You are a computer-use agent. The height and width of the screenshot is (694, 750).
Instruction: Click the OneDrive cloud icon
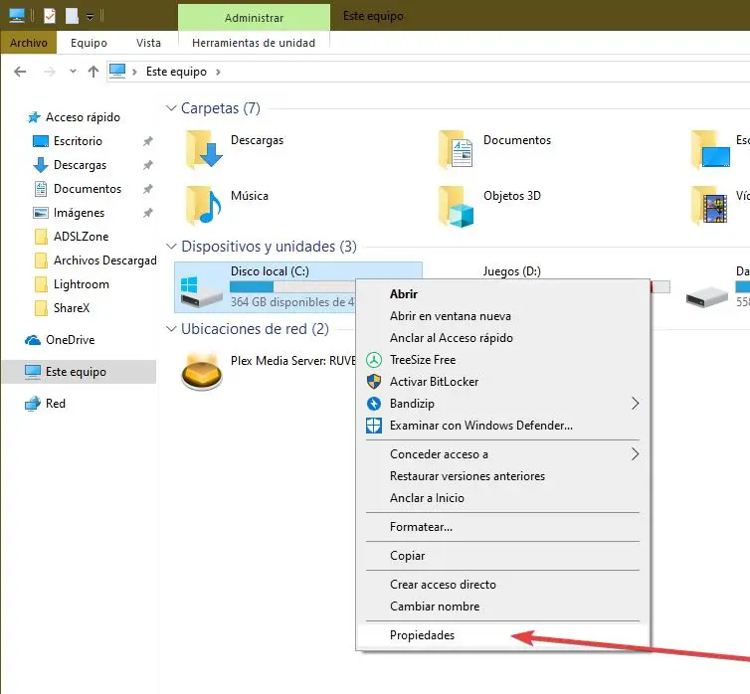(x=33, y=340)
